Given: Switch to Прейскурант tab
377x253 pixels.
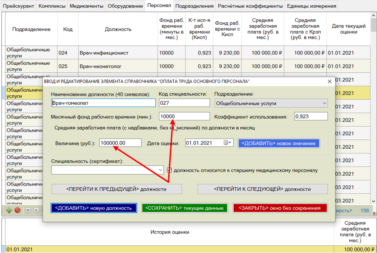Looking at the screenshot, I should click(19, 6).
